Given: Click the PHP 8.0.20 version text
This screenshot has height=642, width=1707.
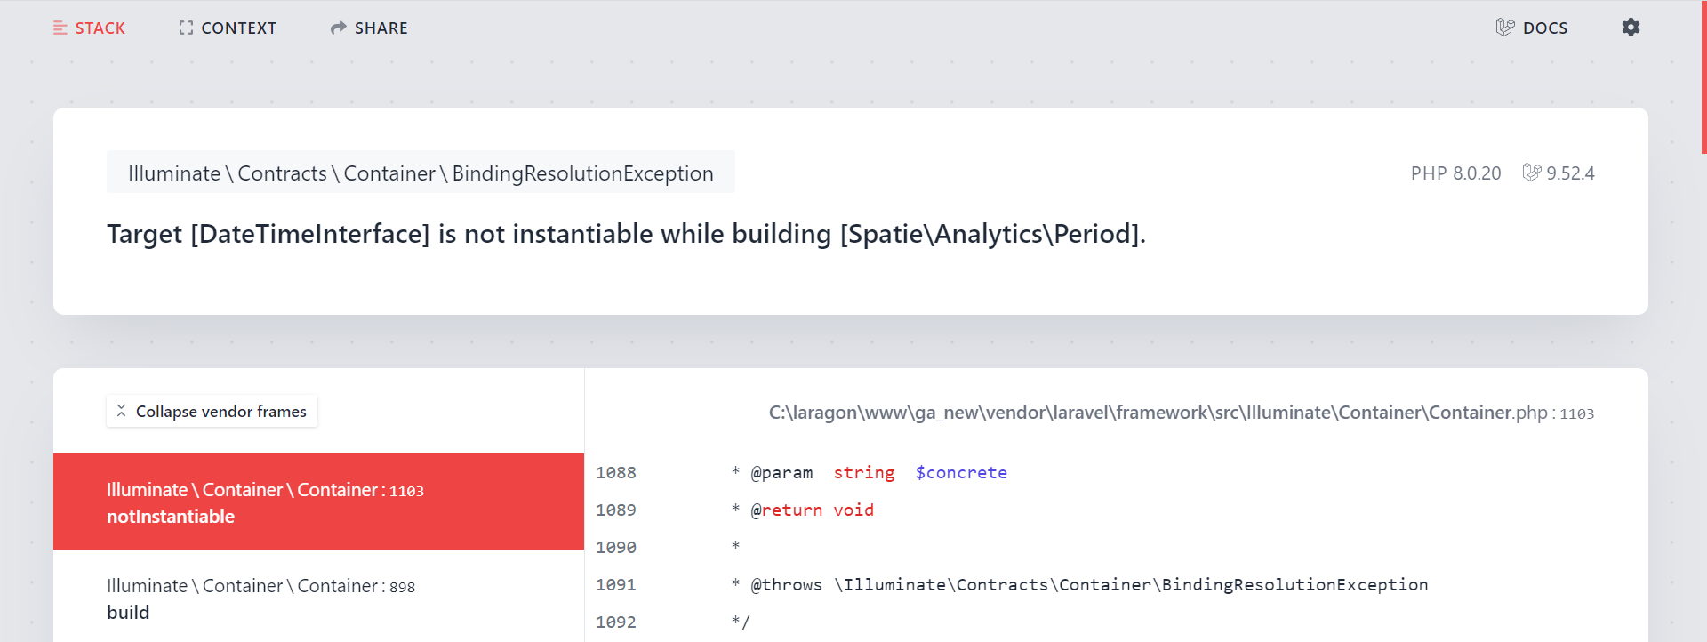Looking at the screenshot, I should click(1455, 173).
